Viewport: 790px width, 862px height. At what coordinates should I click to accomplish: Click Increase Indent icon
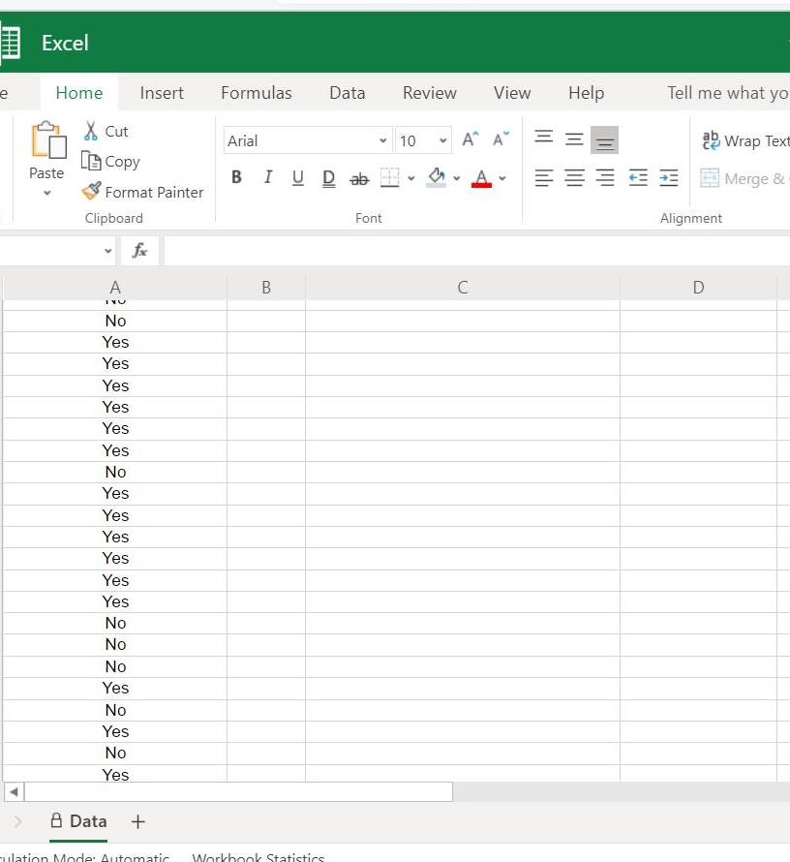click(x=669, y=178)
